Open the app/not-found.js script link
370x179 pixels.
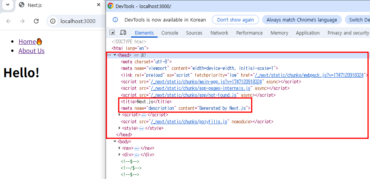pos(194,95)
